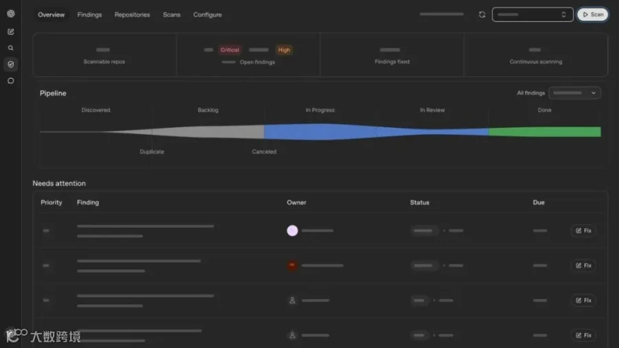
Task: Click Fix in the fourth finding row
Action: [x=583, y=335]
